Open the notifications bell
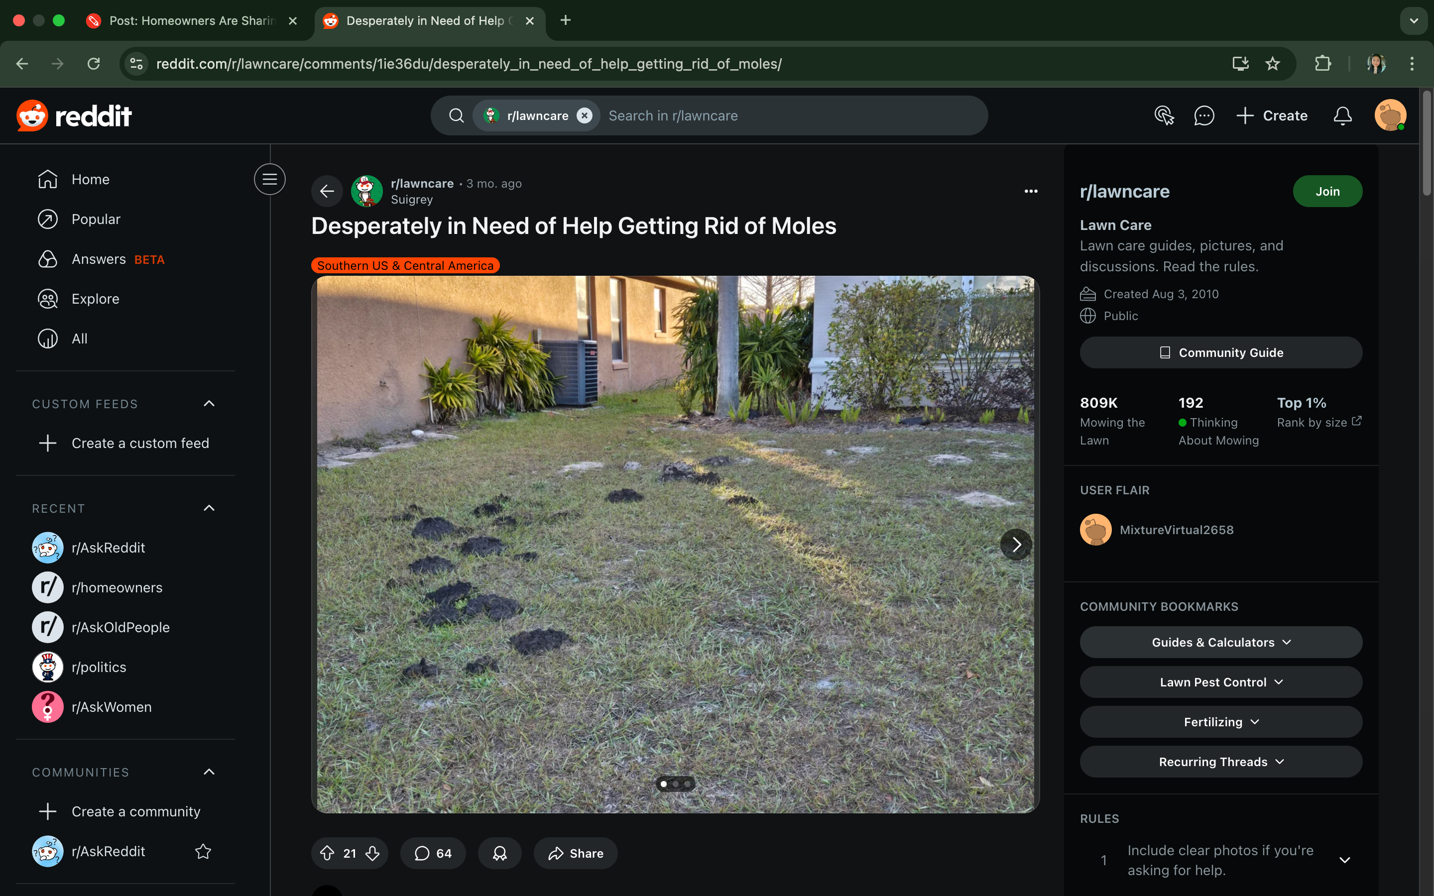Screen dimensions: 1434x896 (x=1342, y=115)
